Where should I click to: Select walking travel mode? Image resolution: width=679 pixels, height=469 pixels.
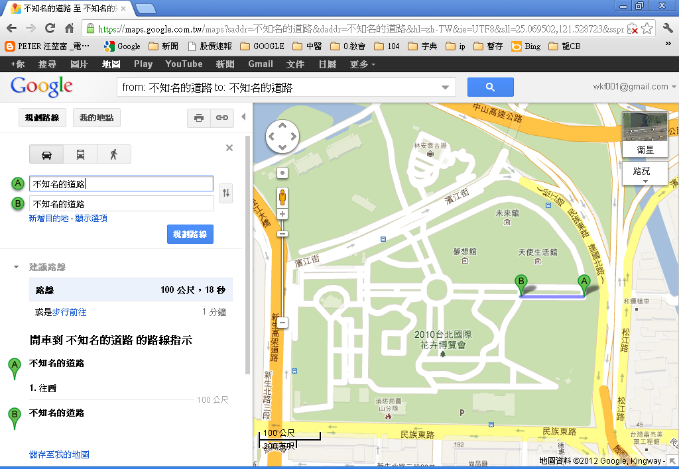(x=114, y=154)
